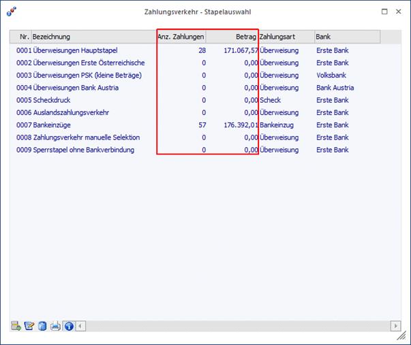Click the app logo in title bar
Image resolution: width=411 pixels, height=345 pixels.
pyautogui.click(x=11, y=12)
